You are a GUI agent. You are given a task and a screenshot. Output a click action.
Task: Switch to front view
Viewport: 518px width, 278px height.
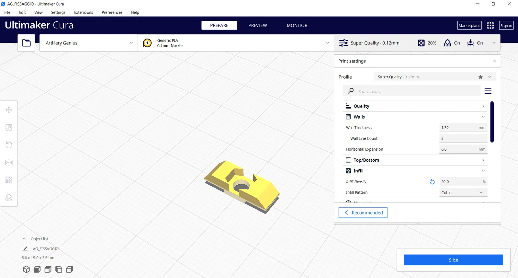pyautogui.click(x=37, y=269)
